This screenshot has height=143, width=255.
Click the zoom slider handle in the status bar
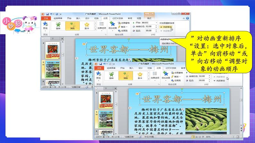coord(222,137)
